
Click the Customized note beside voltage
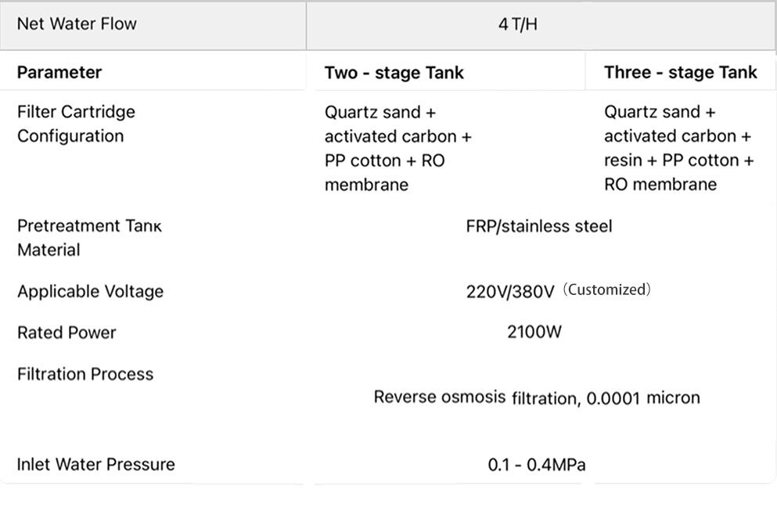606,289
